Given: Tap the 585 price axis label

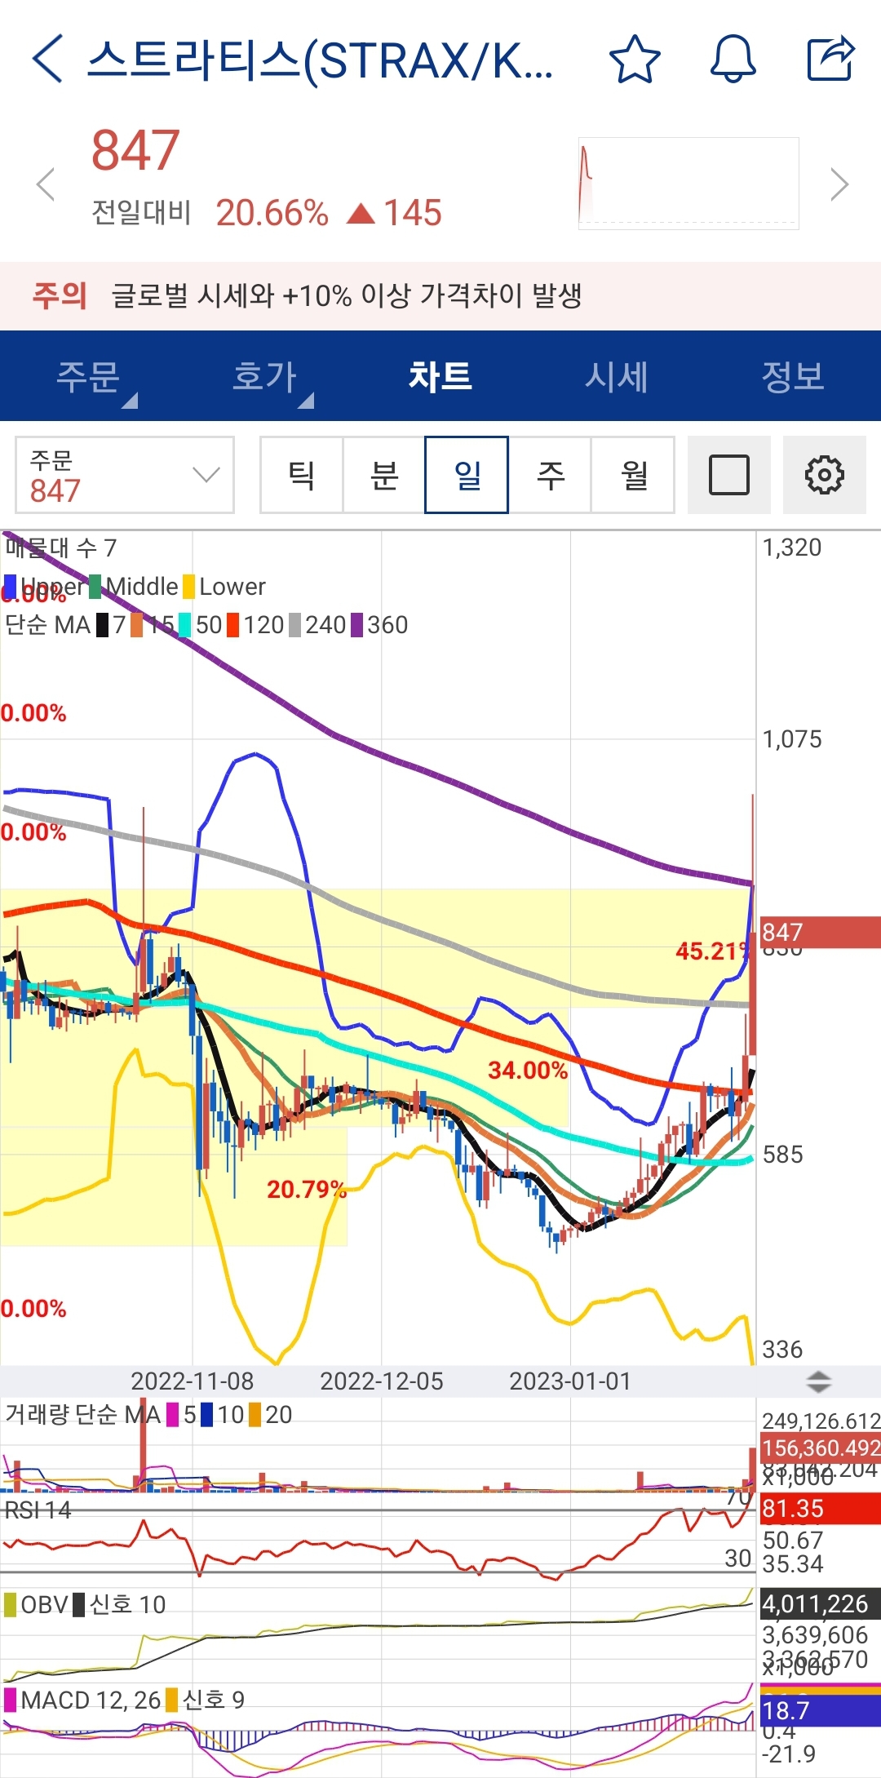Looking at the screenshot, I should (782, 1155).
